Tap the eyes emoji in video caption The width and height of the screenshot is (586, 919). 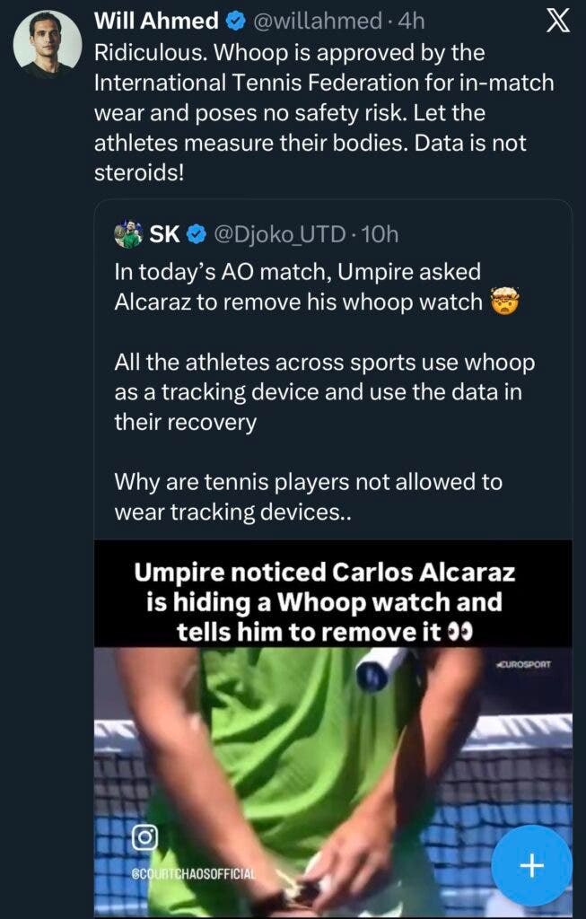click(x=460, y=632)
